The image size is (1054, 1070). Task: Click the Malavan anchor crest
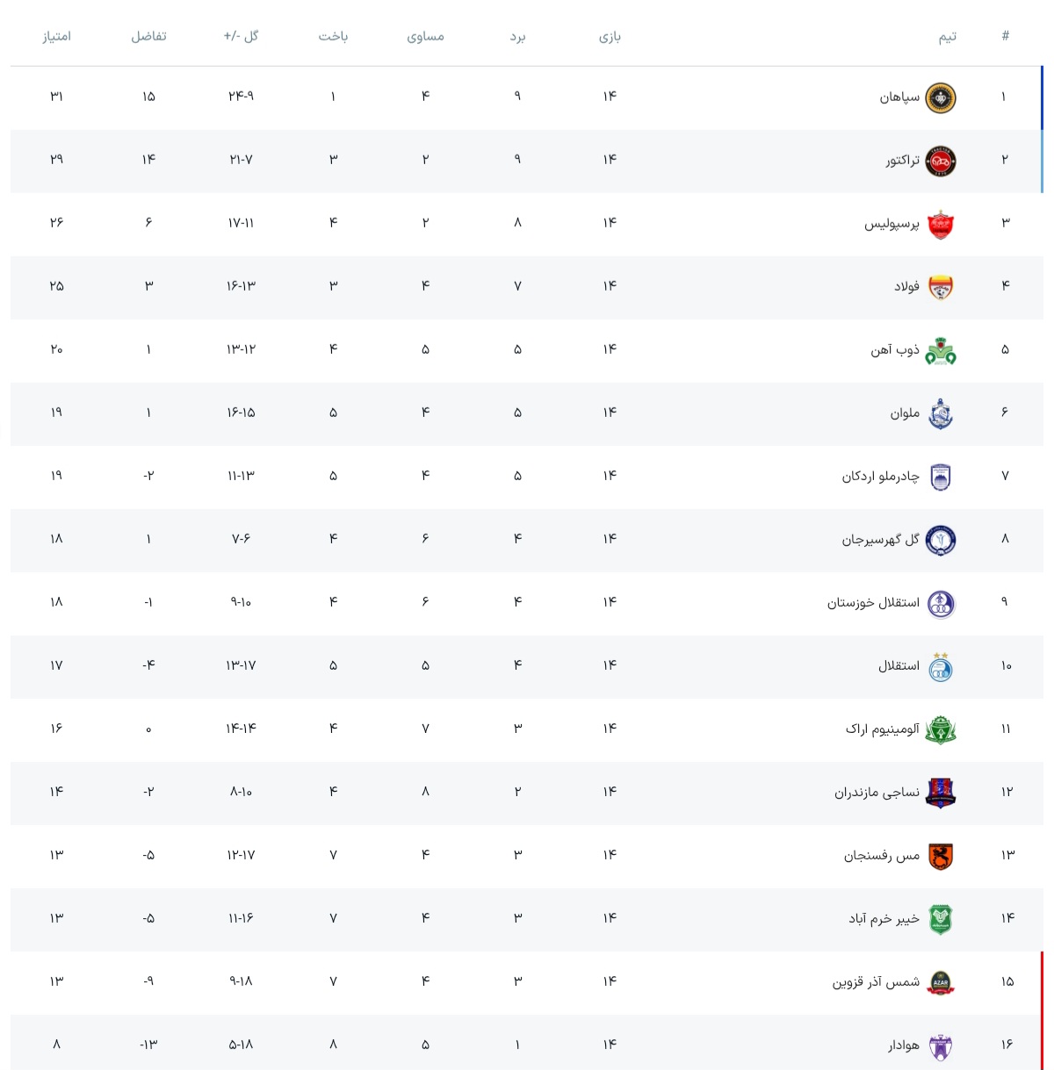point(941,413)
